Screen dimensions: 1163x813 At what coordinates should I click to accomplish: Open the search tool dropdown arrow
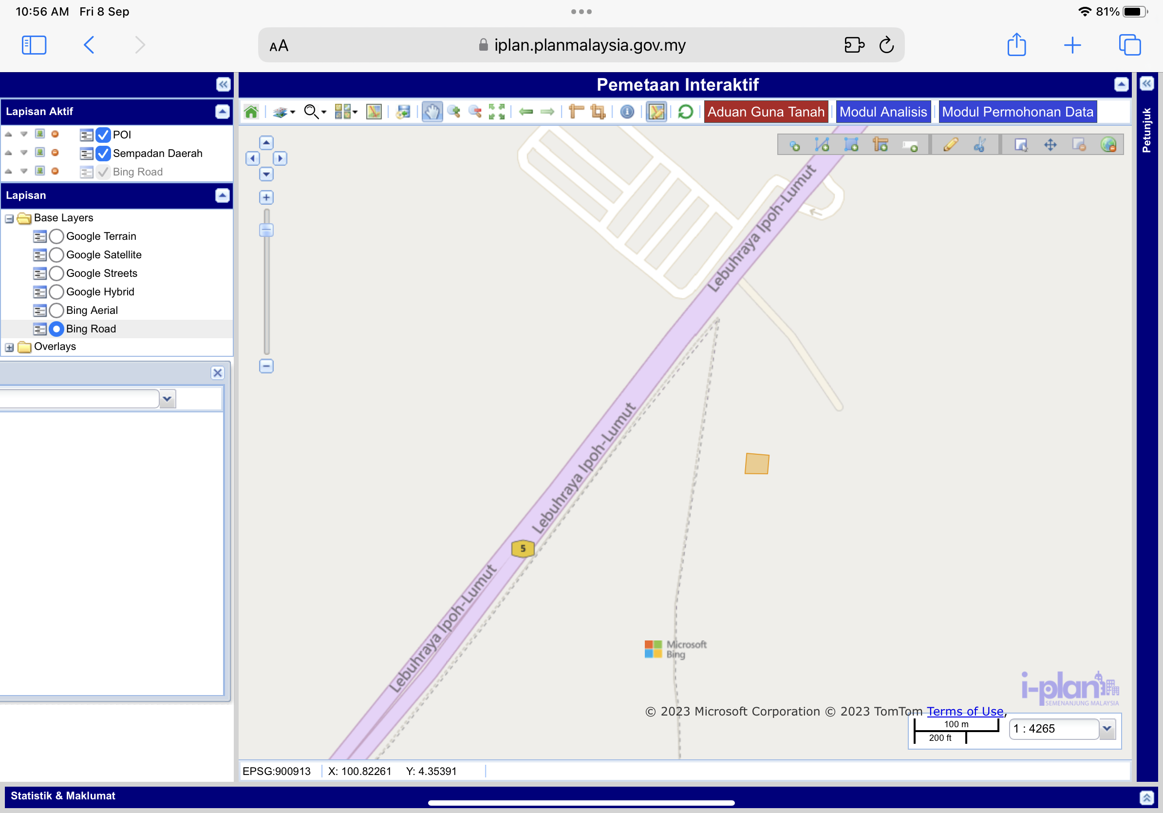click(x=324, y=112)
